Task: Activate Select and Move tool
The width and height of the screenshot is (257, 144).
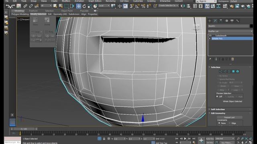Action: pos(79,6)
